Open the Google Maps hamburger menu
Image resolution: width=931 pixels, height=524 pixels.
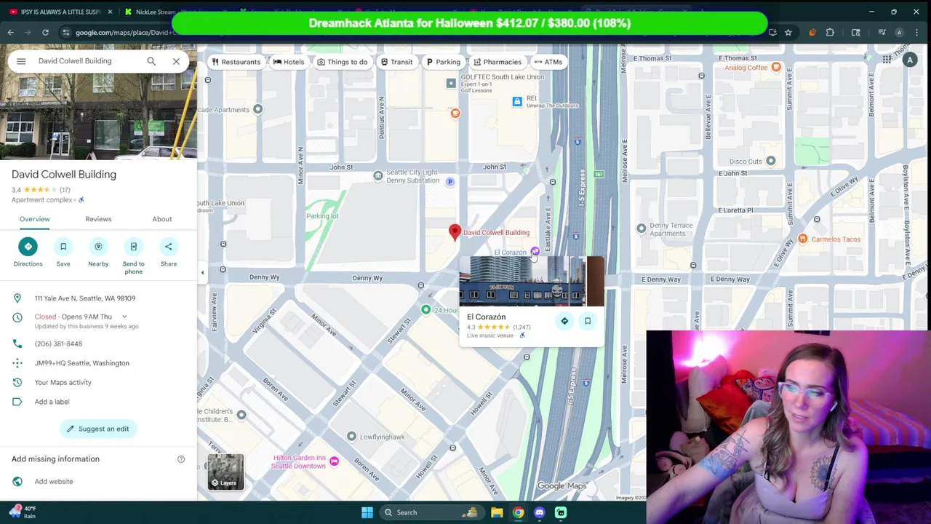pos(21,61)
